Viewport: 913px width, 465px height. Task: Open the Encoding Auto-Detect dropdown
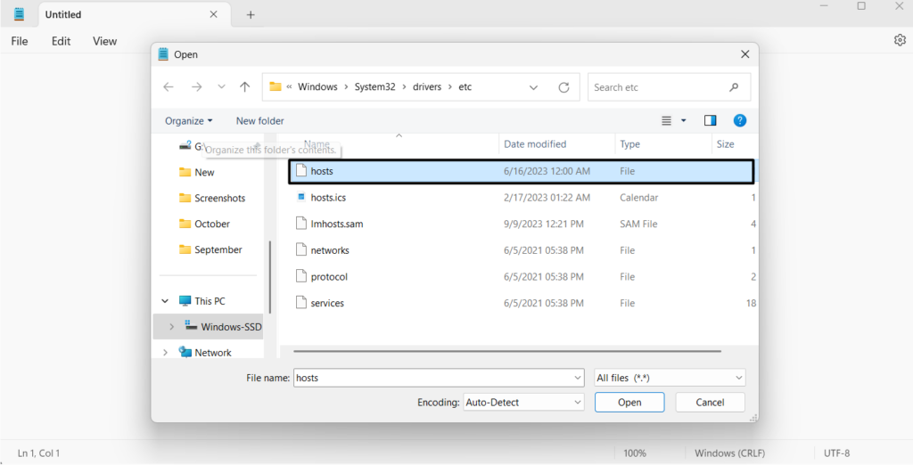click(x=578, y=403)
